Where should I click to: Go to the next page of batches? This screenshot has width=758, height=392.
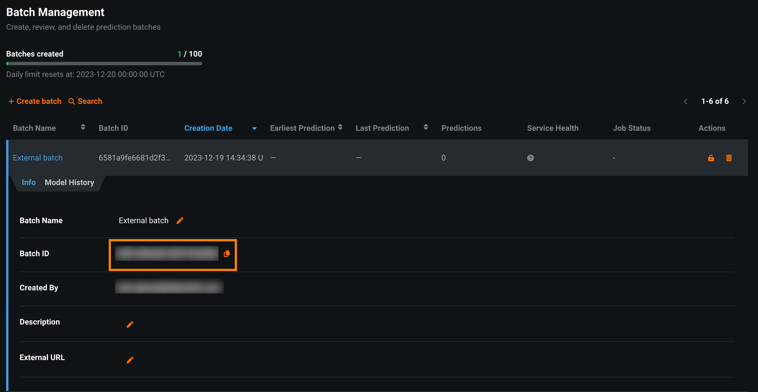[744, 101]
